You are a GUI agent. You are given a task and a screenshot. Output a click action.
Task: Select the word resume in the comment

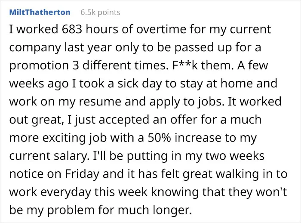(x=100, y=102)
